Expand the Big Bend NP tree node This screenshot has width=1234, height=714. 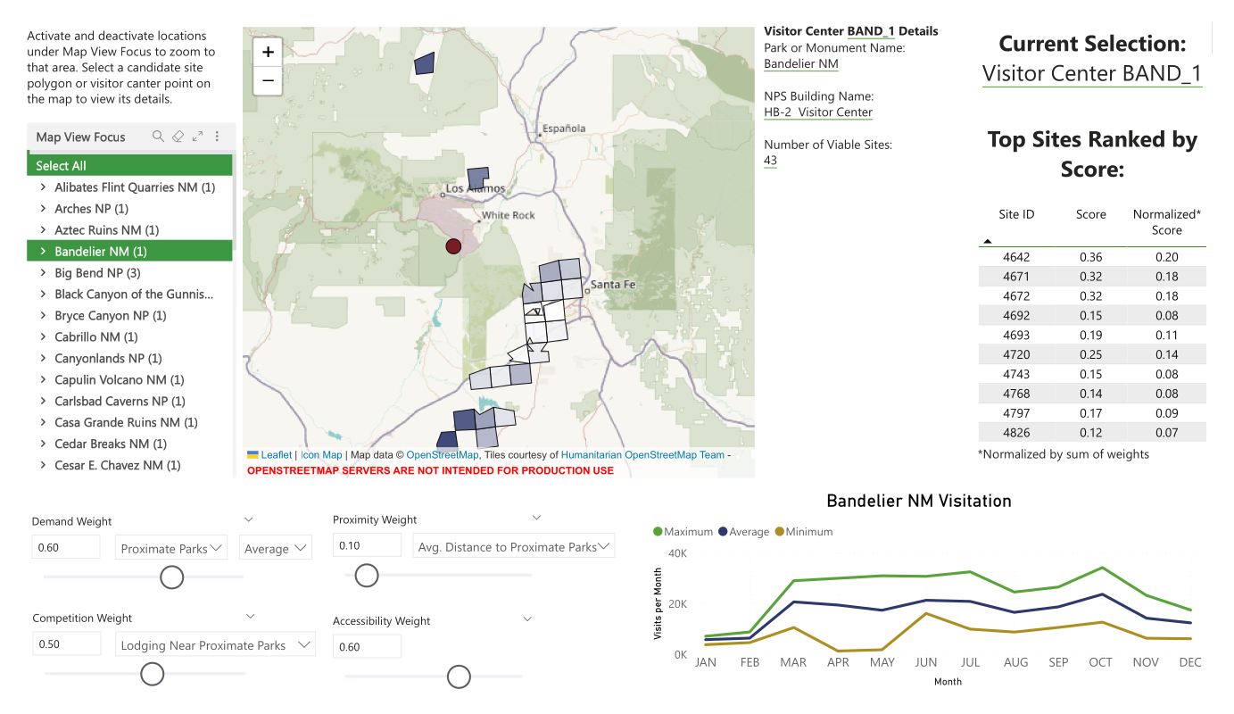tap(43, 273)
